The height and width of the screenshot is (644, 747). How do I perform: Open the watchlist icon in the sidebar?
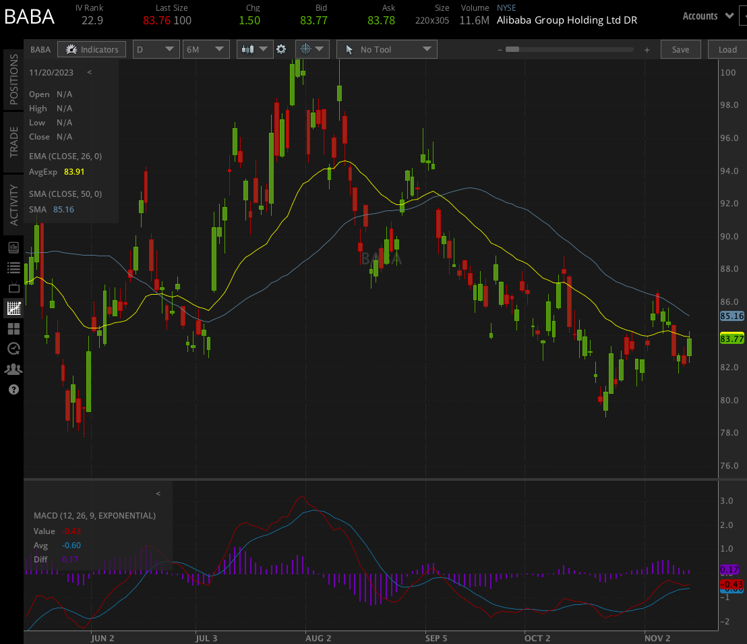click(13, 267)
